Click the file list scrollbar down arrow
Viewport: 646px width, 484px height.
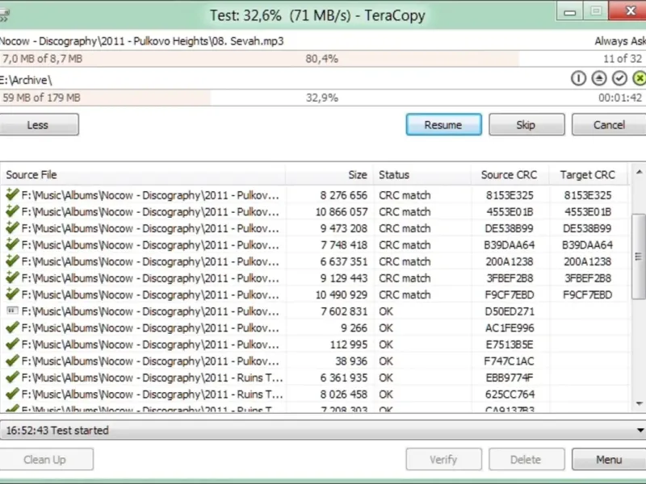(x=639, y=404)
